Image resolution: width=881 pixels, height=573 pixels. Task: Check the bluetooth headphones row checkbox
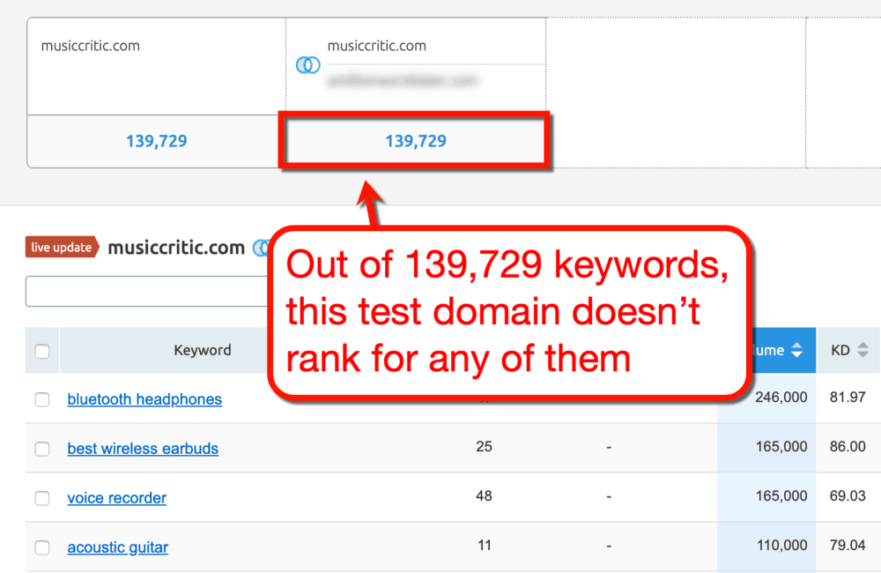pyautogui.click(x=41, y=399)
